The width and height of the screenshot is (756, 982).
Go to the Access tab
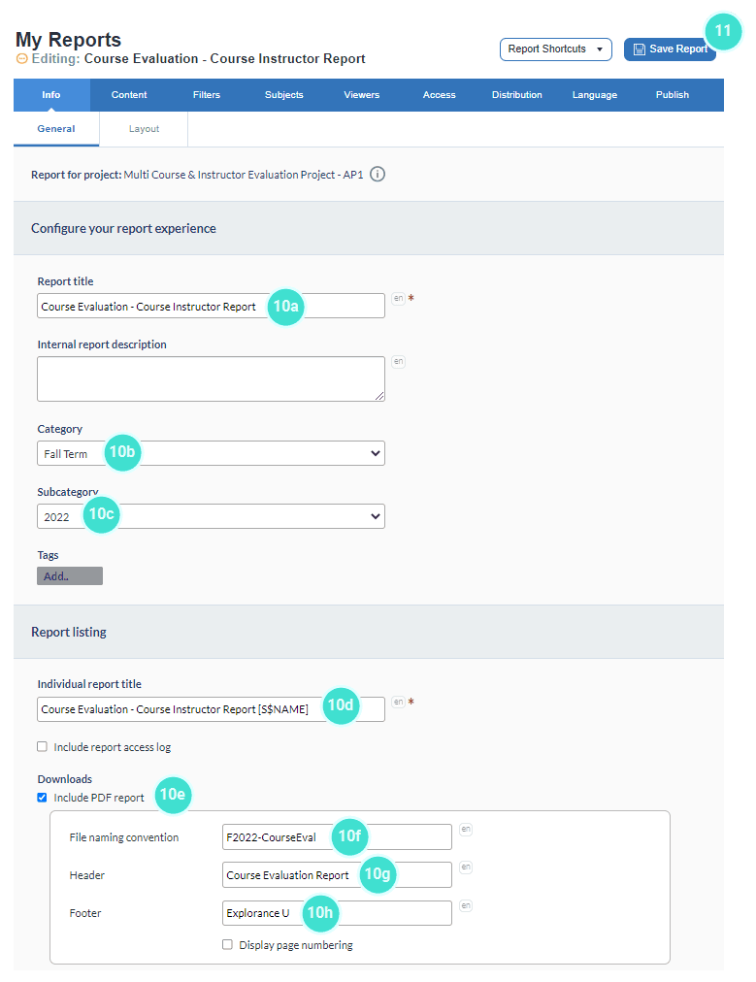(440, 95)
